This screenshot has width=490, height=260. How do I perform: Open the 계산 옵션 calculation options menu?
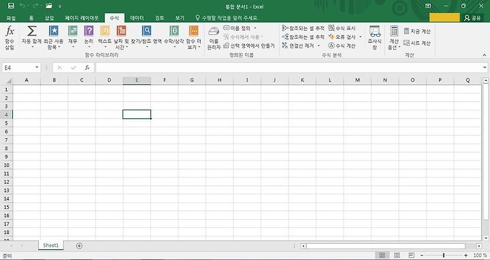point(394,38)
